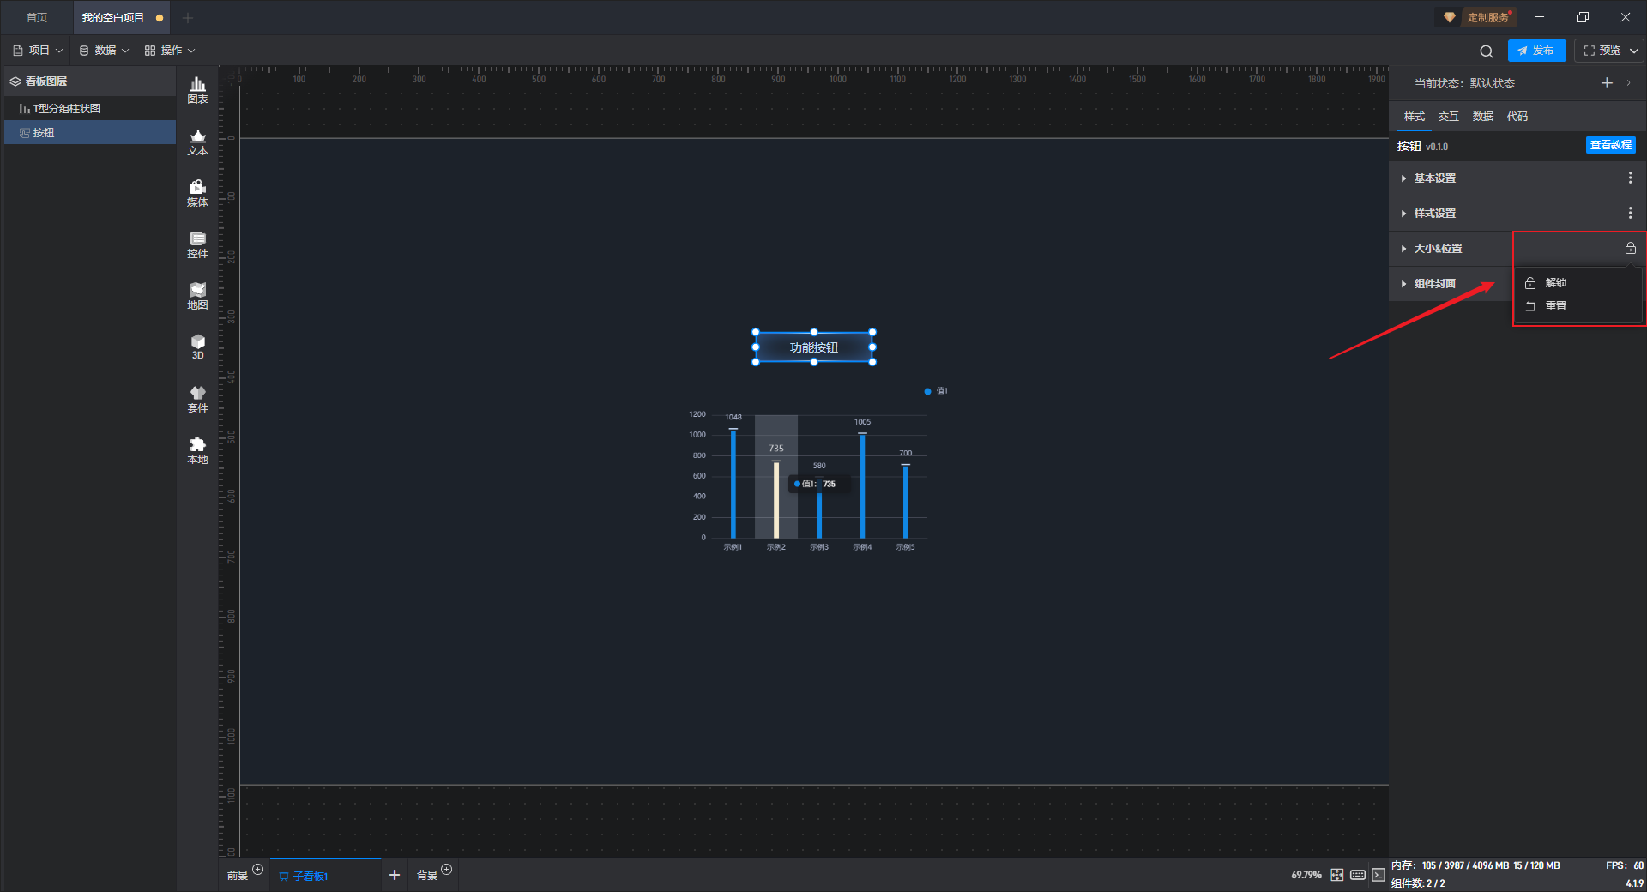This screenshot has height=892, width=1647.
Task: Select the 子看板1 tab
Action: tap(324, 875)
